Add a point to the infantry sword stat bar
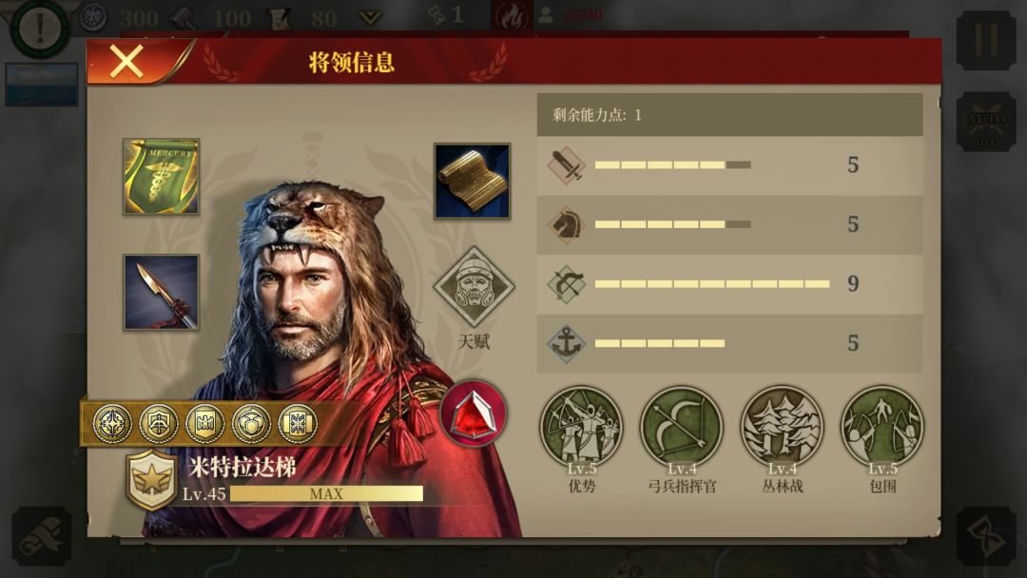1027x578 pixels. [x=729, y=165]
